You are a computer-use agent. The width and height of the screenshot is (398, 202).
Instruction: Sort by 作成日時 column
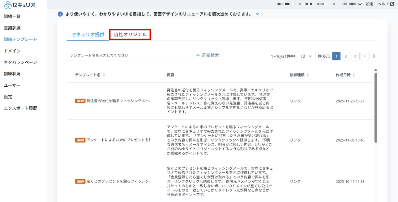pyautogui.click(x=345, y=75)
